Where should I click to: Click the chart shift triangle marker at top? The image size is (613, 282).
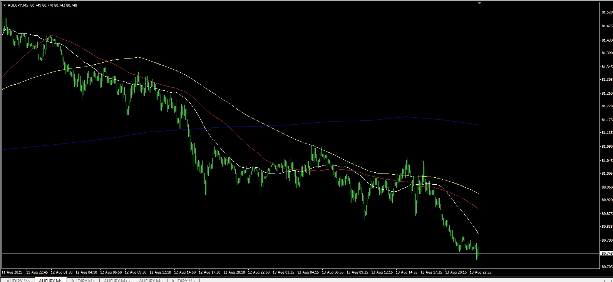point(479,3)
